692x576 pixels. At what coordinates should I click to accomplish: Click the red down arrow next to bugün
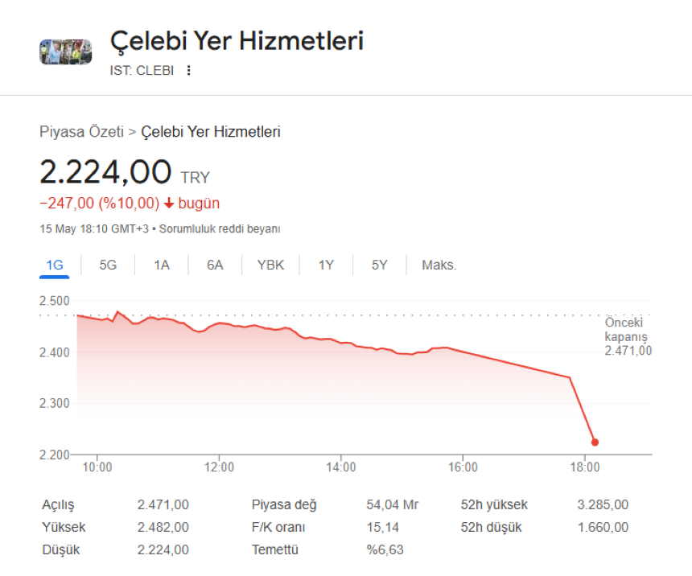coord(169,203)
